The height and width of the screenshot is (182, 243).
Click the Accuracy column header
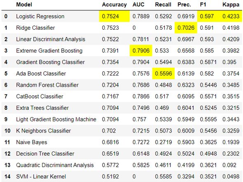114,5
